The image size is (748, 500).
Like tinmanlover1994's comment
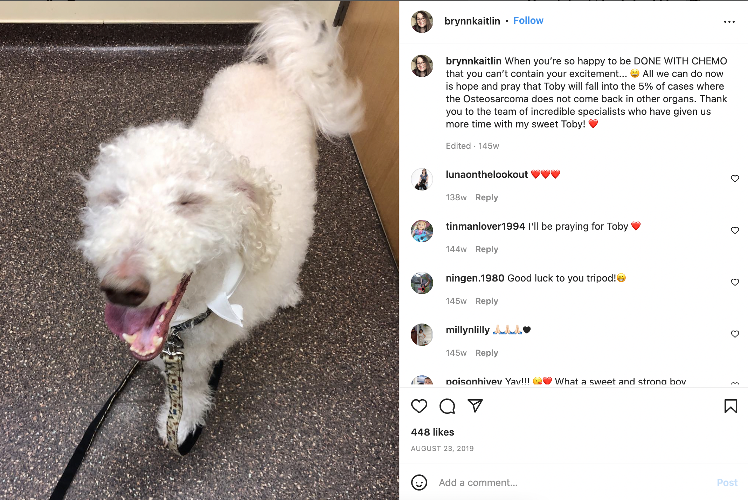tap(735, 230)
